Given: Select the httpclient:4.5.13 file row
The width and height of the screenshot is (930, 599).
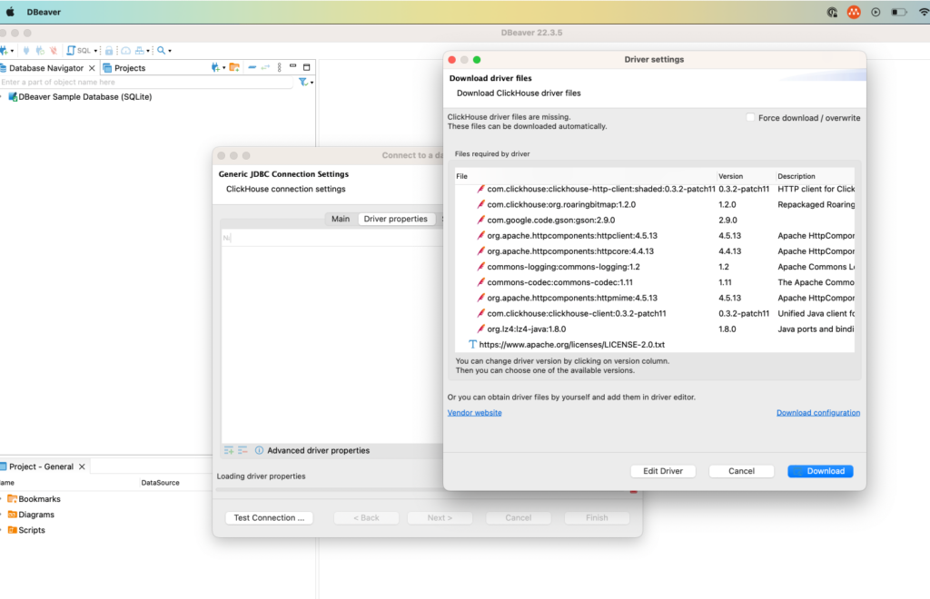Looking at the screenshot, I should coord(655,236).
